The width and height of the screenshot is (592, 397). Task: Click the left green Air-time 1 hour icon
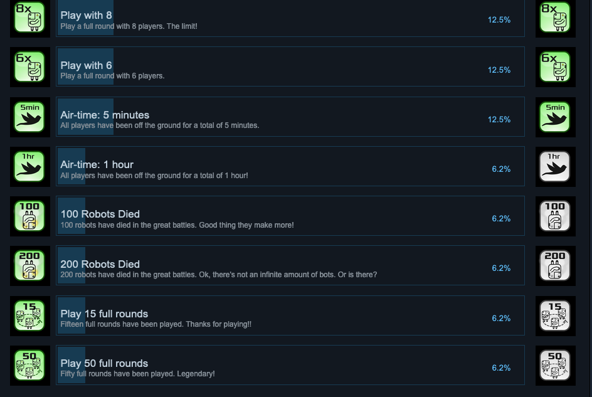pyautogui.click(x=29, y=167)
